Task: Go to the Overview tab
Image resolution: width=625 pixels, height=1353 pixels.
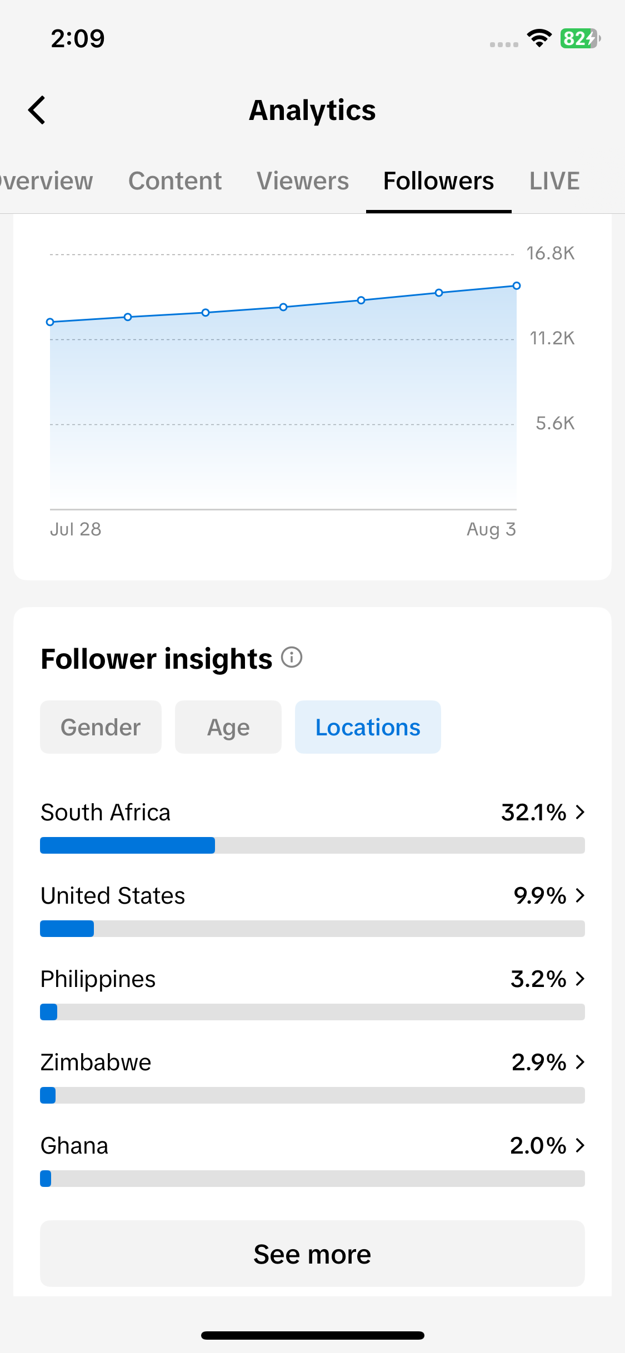Action: click(47, 181)
